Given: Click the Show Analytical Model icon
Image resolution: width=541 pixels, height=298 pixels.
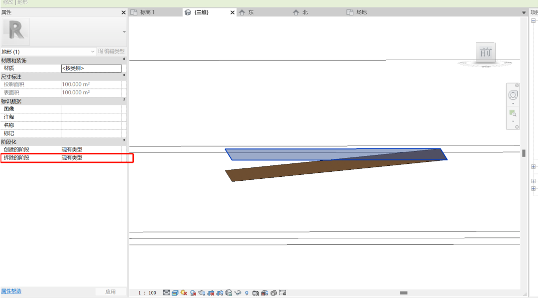Looking at the screenshot, I should pyautogui.click(x=265, y=293).
